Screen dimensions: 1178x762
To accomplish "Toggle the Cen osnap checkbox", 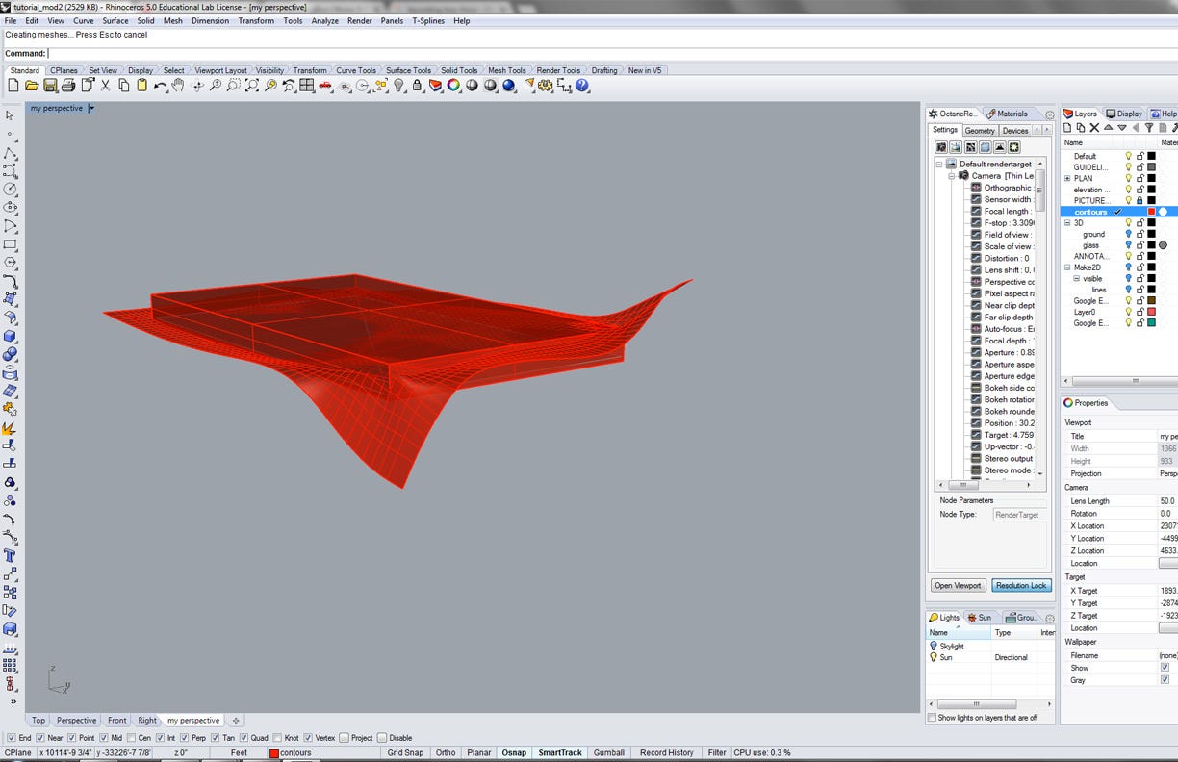I will point(131,738).
